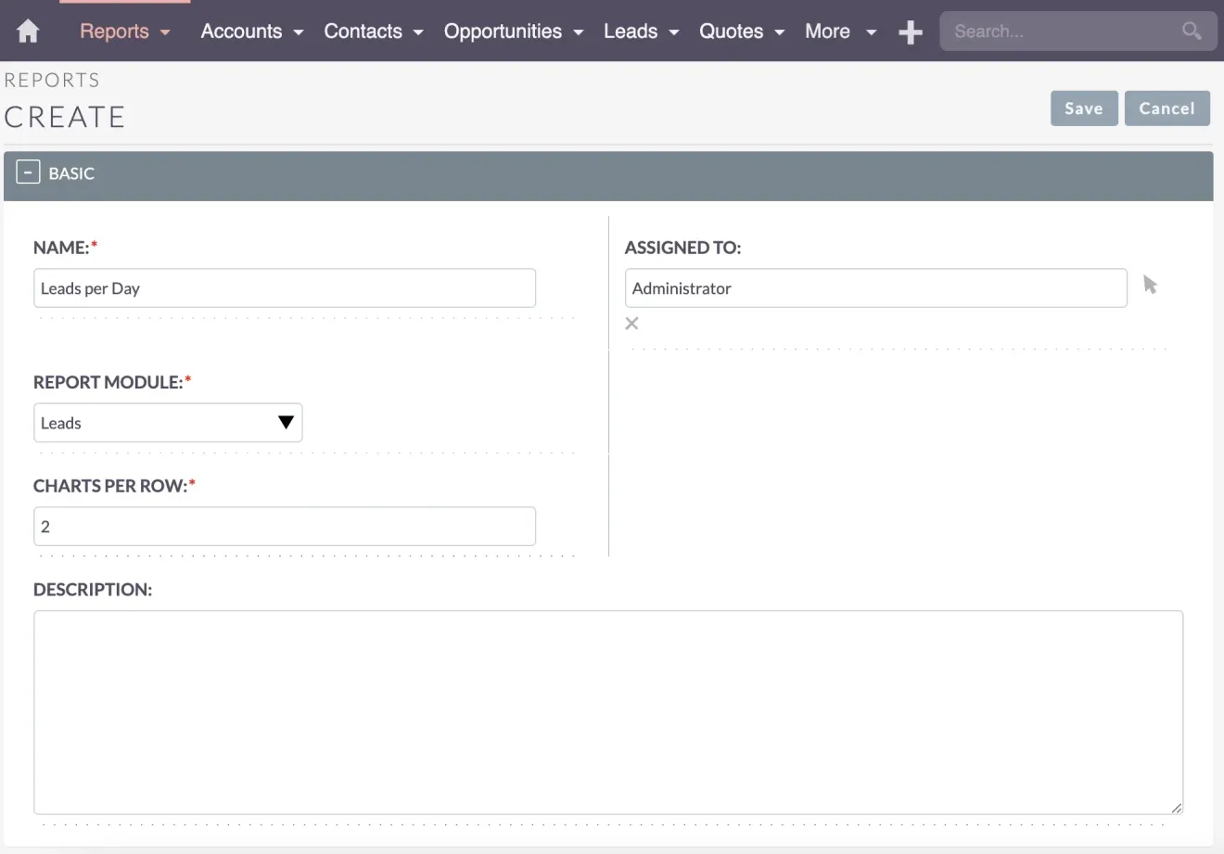Click the search magnifier icon

[1192, 31]
